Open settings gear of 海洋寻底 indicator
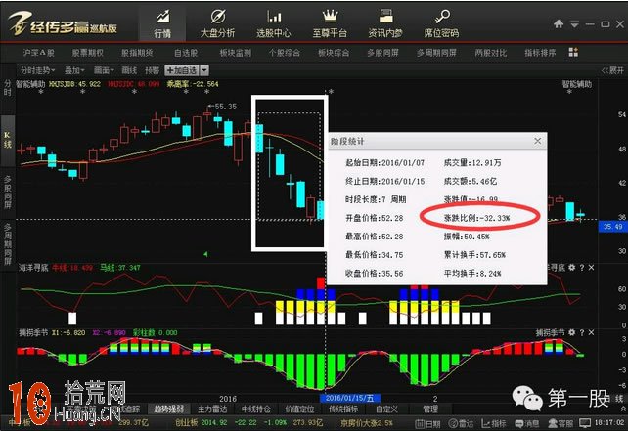The image size is (628, 431). click(572, 267)
